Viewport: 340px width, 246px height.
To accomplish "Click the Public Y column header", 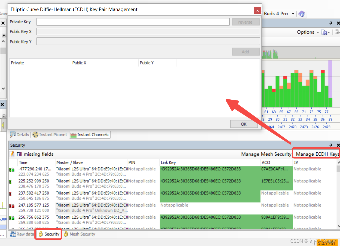I will (157, 63).
